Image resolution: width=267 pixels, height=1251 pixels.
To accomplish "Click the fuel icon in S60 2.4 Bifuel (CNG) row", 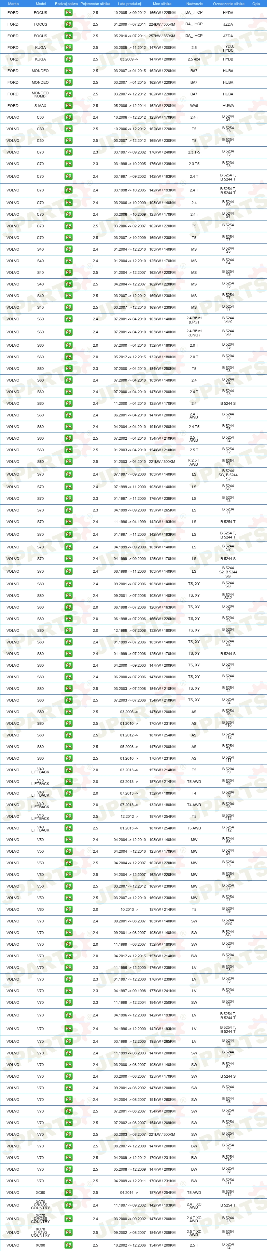I will click(x=68, y=332).
